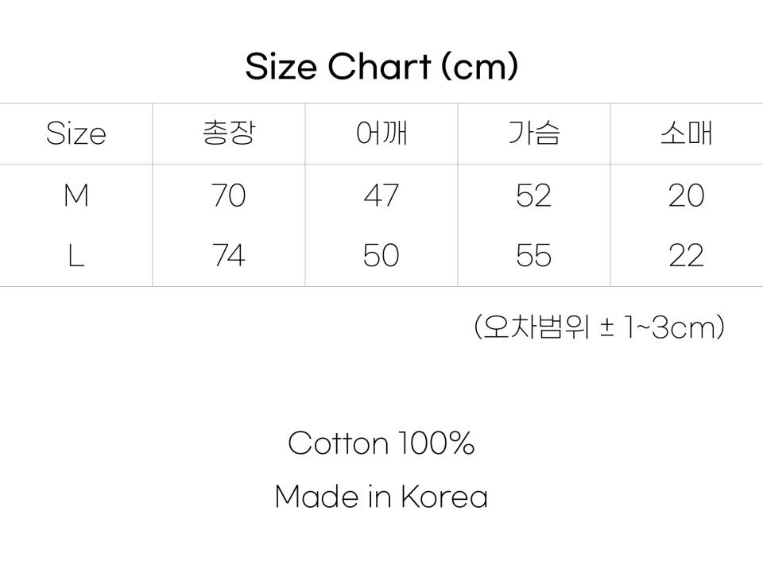The width and height of the screenshot is (763, 573).
Task: Select the value 50 for L 어깨
Action: tap(381, 256)
